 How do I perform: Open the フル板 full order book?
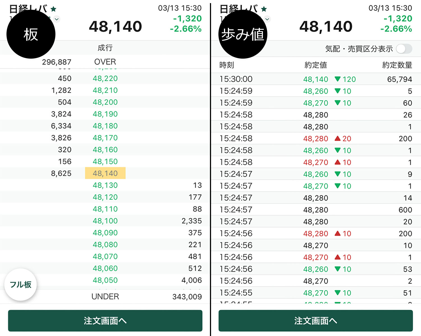(20, 284)
